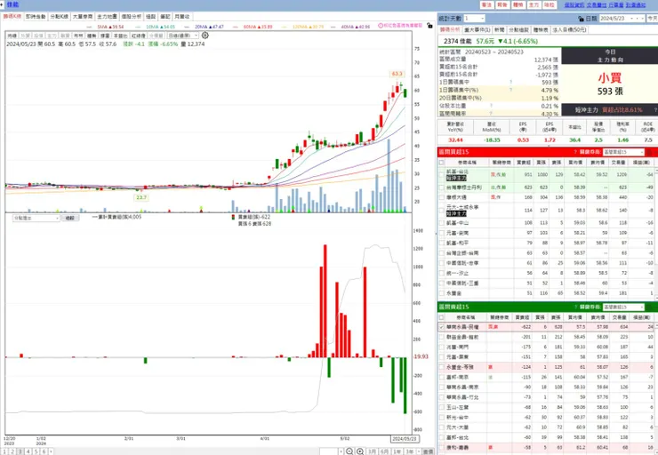Toggle 均線 overlay on chart toolbar
Image resolution: width=658 pixels, height=455 pixels.
coord(12,36)
